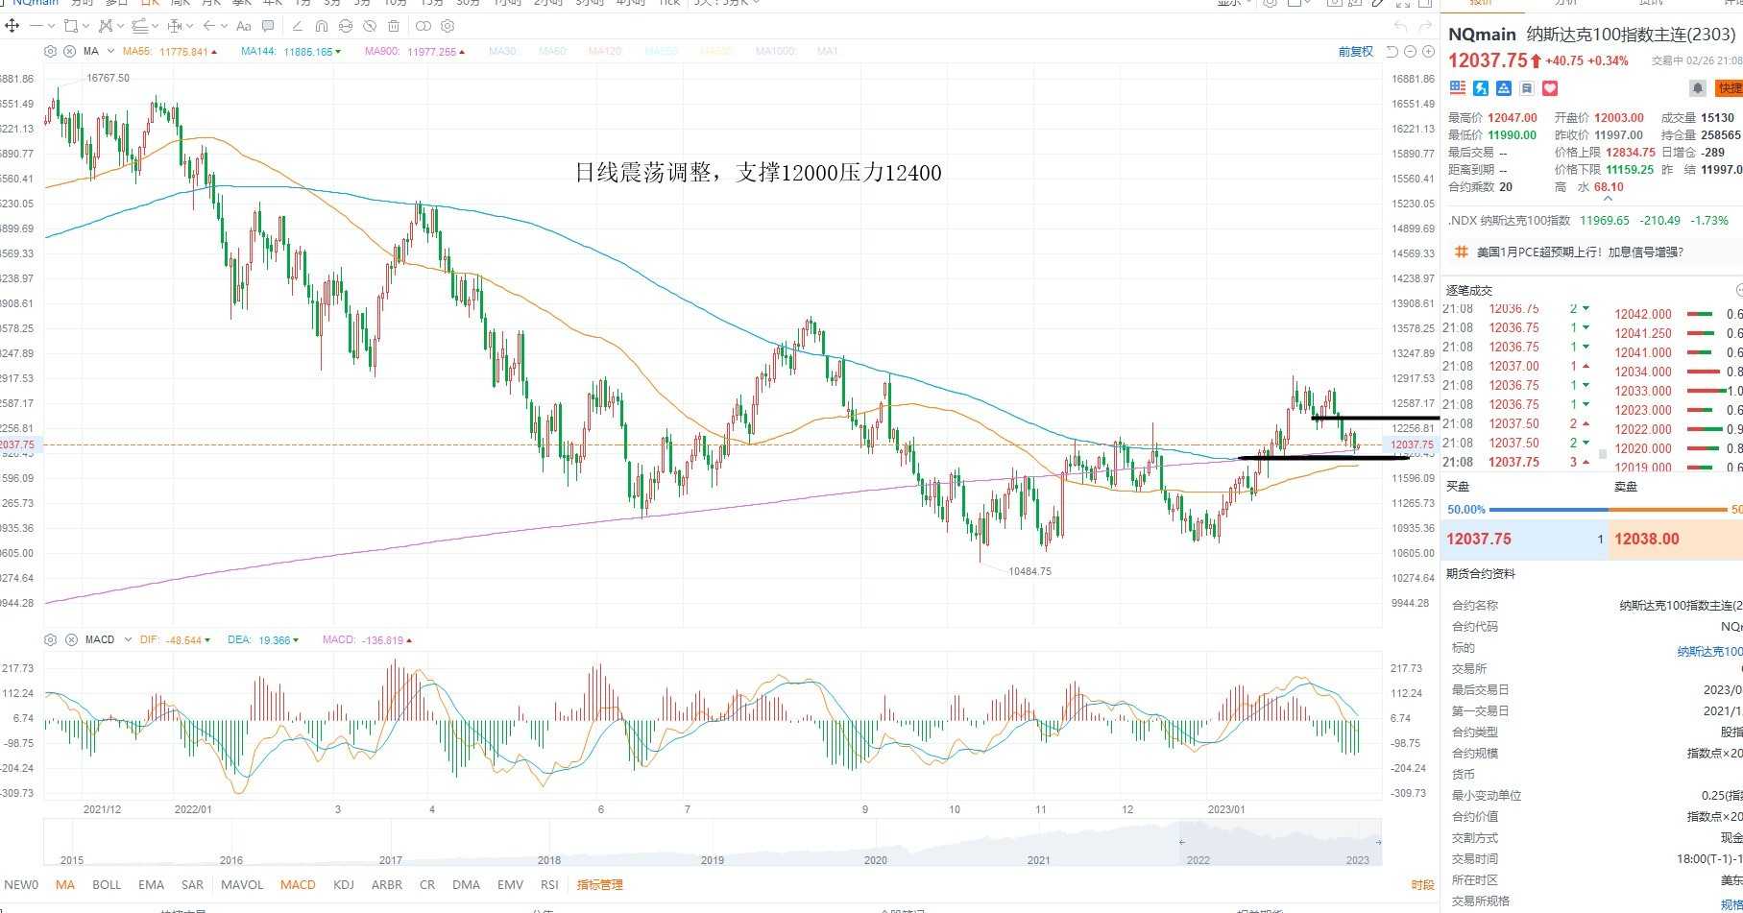Click the zoom-in plus icon on the chart

click(1428, 51)
